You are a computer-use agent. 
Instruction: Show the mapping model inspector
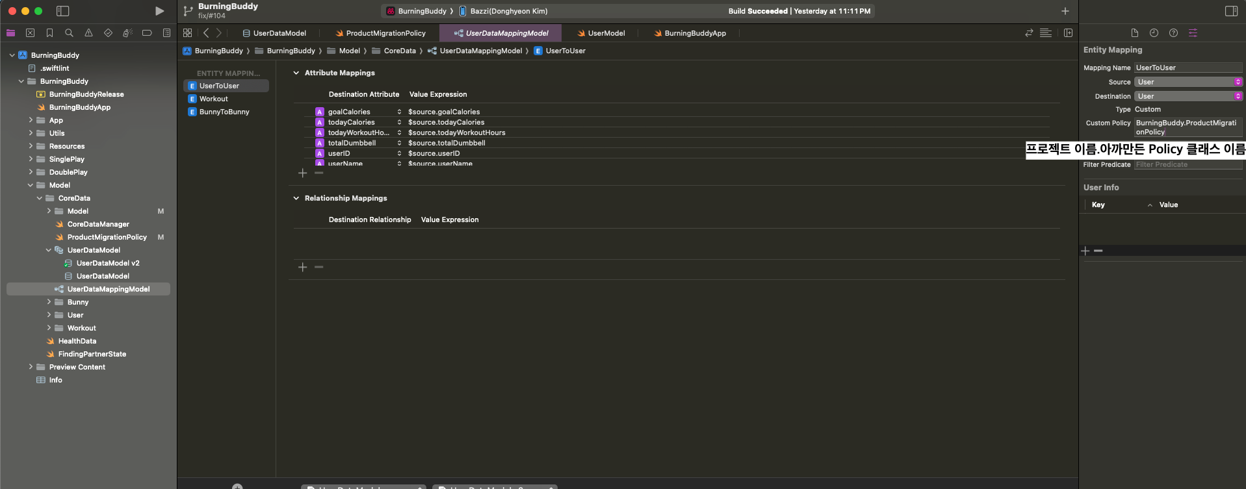[x=1193, y=33]
